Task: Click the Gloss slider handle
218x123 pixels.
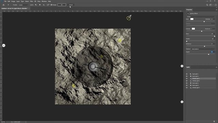Action: point(215,36)
